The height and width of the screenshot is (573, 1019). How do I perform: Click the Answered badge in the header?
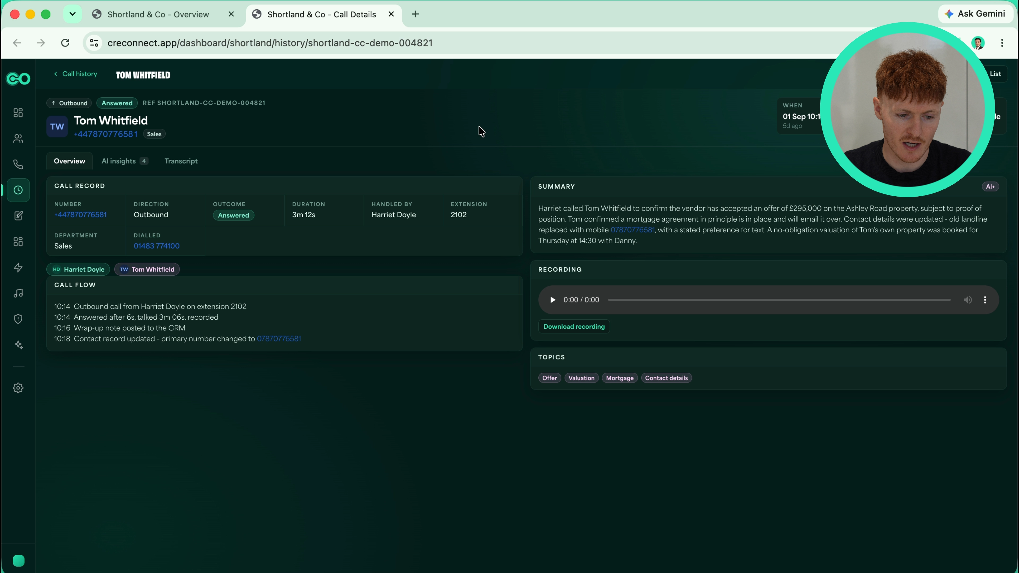(x=117, y=103)
